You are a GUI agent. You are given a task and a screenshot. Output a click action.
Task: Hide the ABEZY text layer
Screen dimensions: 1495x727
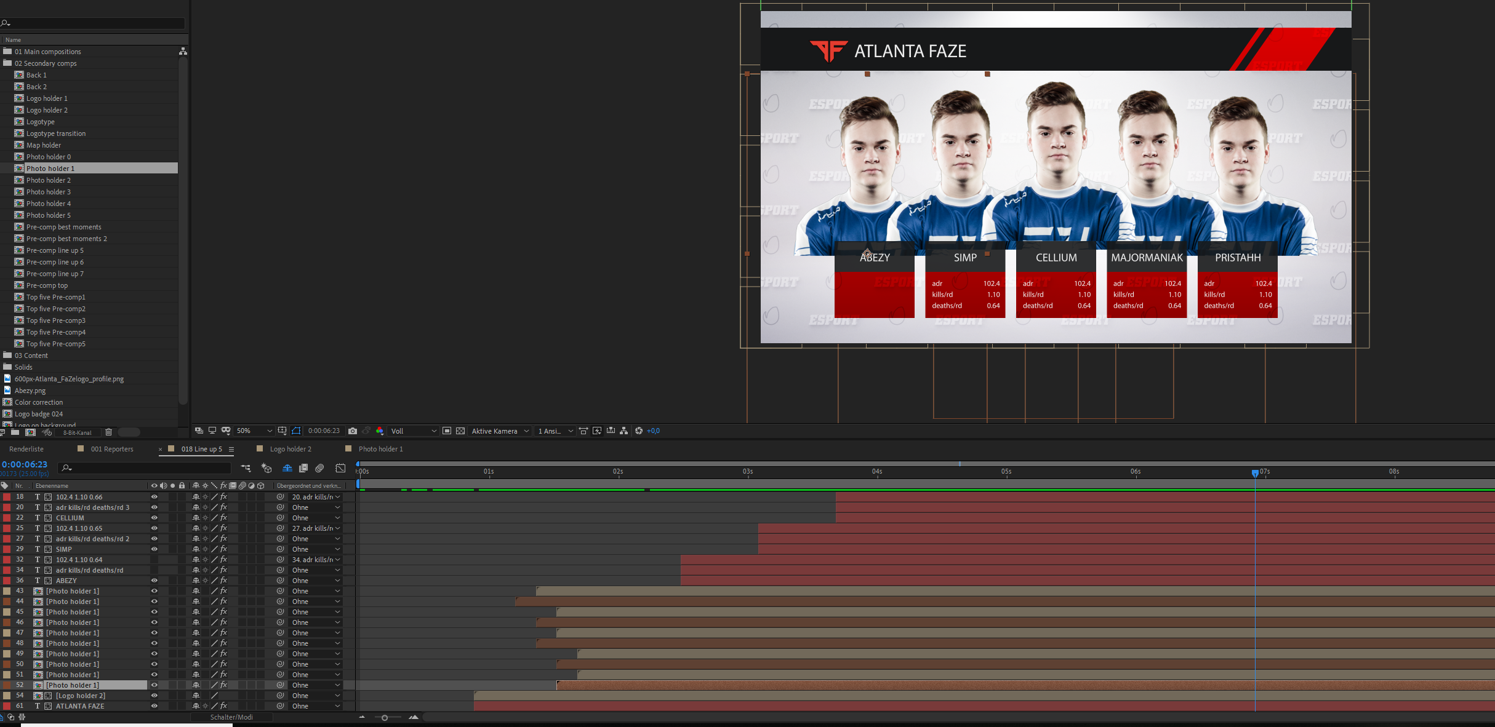154,581
